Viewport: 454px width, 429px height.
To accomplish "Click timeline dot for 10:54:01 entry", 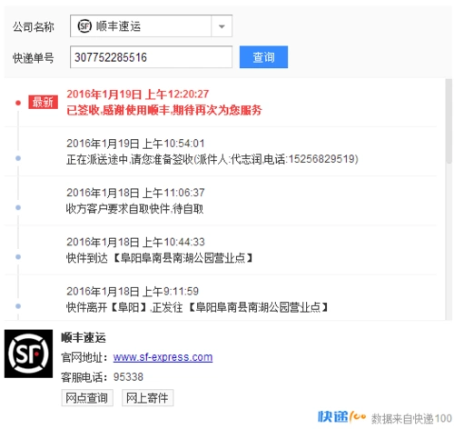I will point(18,158).
